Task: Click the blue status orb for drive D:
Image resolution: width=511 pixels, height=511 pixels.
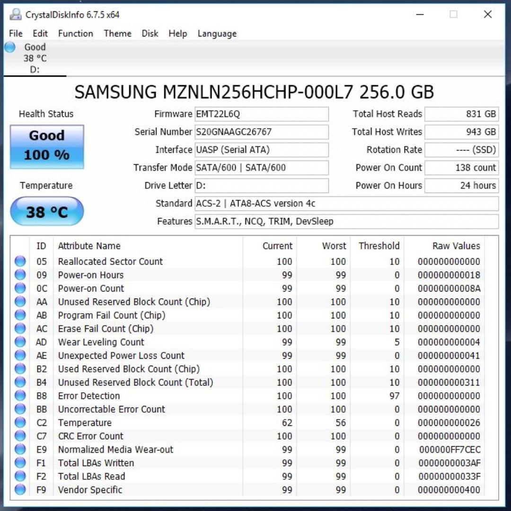Action: 10,47
